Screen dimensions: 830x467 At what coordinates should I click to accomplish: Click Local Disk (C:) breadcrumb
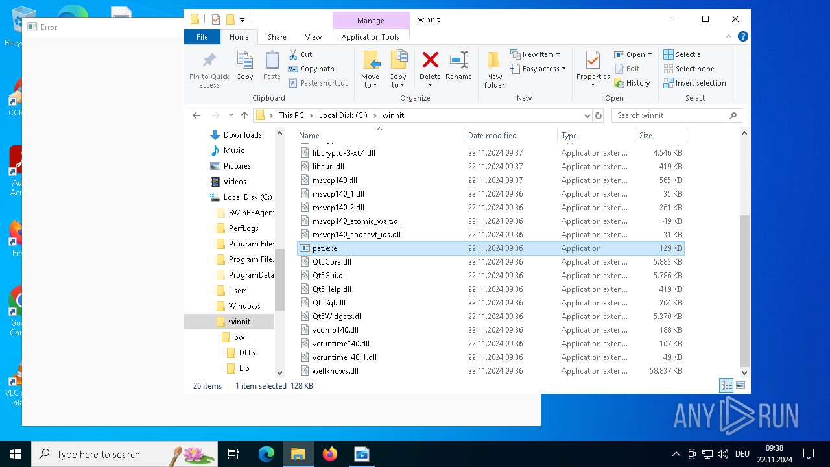343,115
